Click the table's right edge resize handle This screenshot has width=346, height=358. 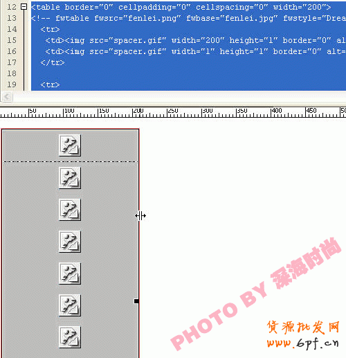click(136, 301)
